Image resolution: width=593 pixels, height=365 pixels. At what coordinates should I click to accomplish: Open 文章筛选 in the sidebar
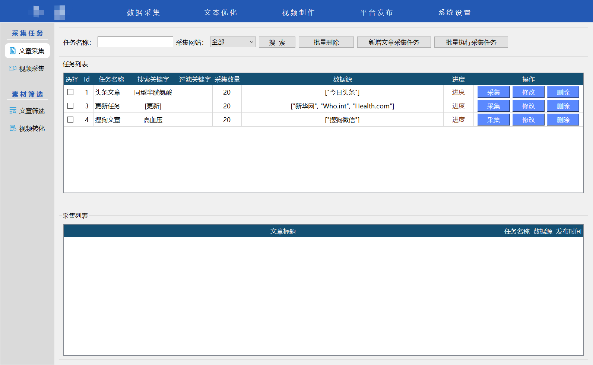[x=27, y=111]
